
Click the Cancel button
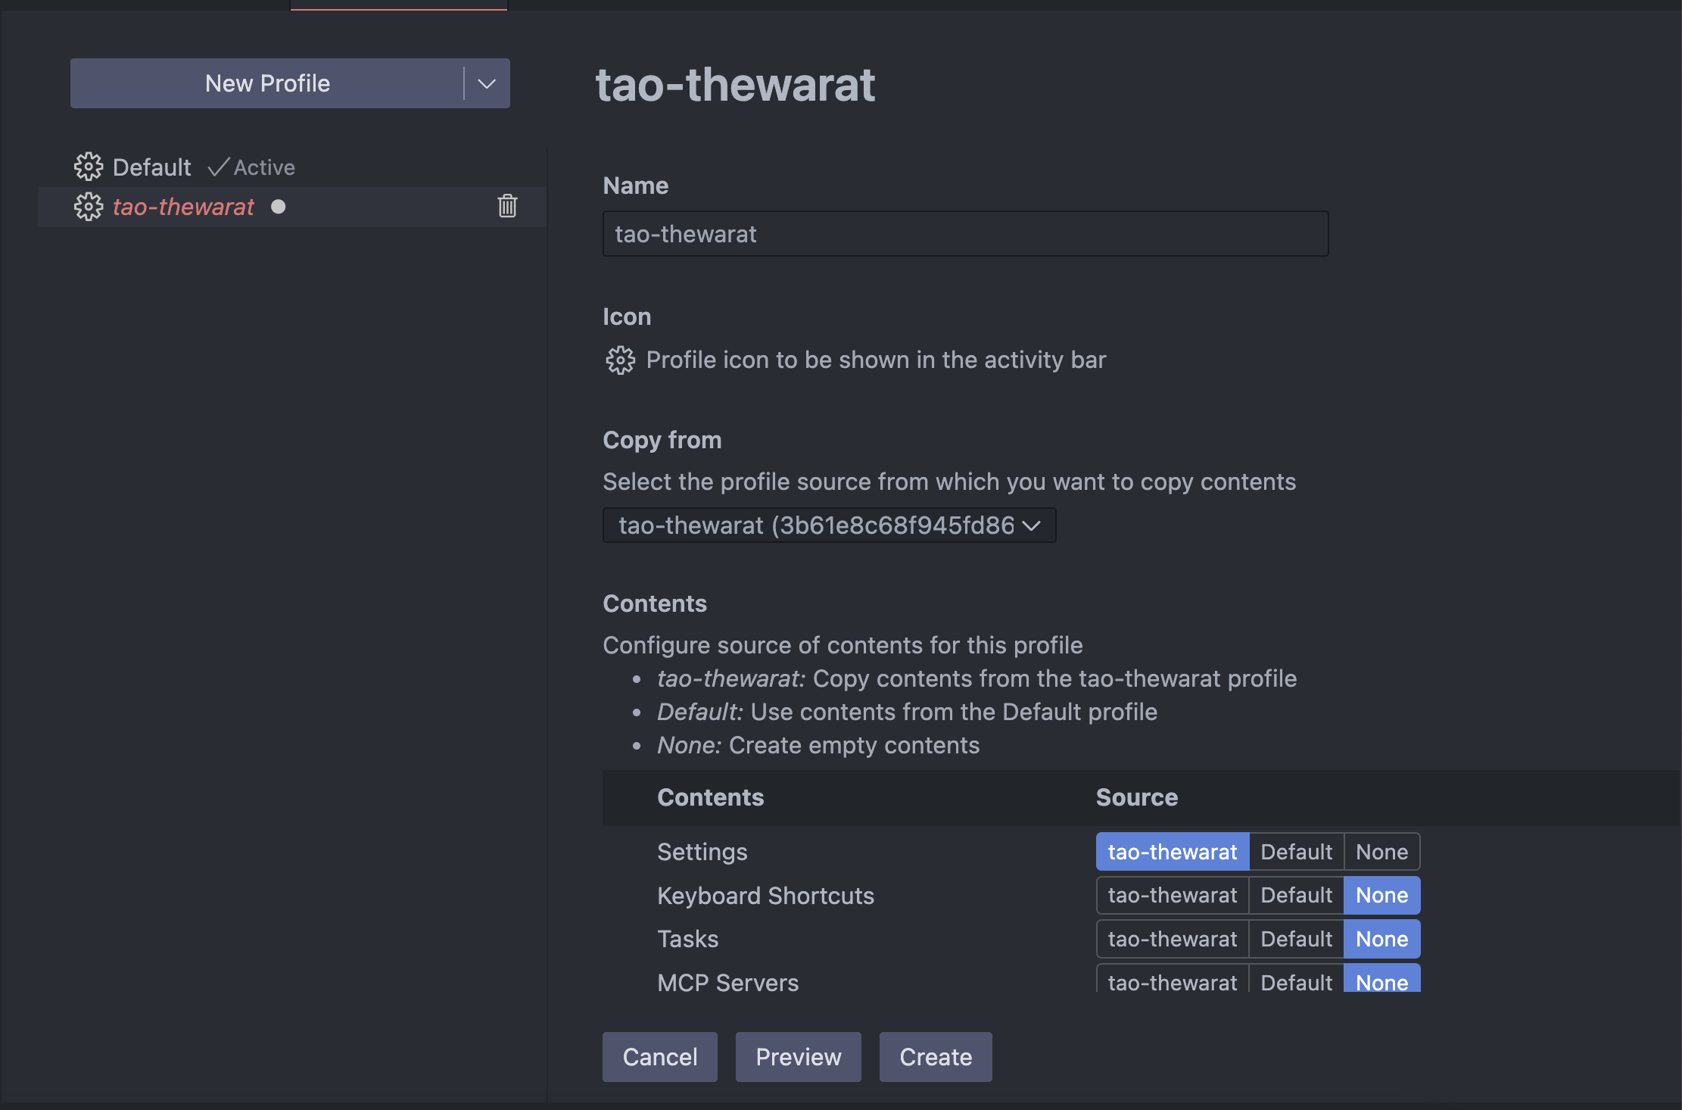[660, 1057]
